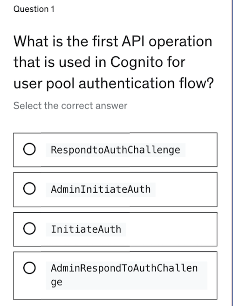Click the red vertical bar at the right edge
233x306 pixels.
pos(232,153)
